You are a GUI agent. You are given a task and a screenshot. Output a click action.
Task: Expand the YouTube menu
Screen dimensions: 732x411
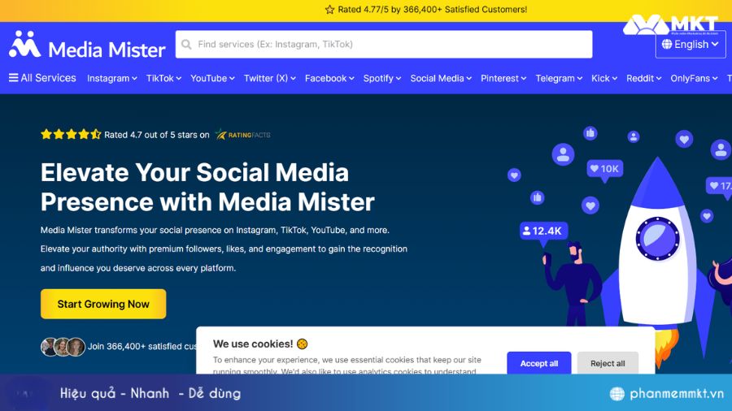tap(212, 78)
